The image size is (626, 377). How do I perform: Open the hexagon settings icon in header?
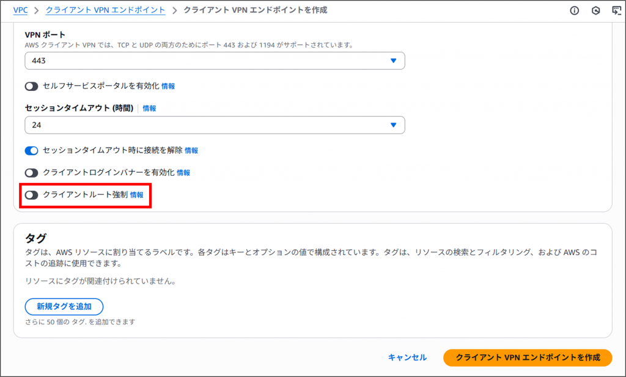click(x=595, y=10)
